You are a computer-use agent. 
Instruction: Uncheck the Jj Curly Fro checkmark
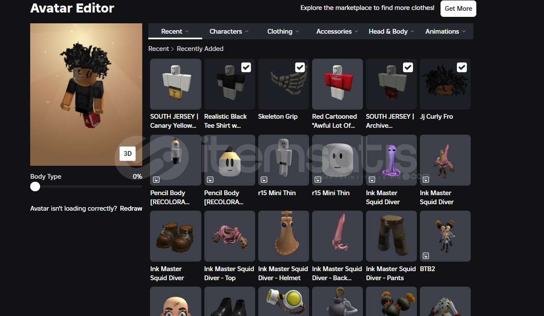(x=462, y=67)
